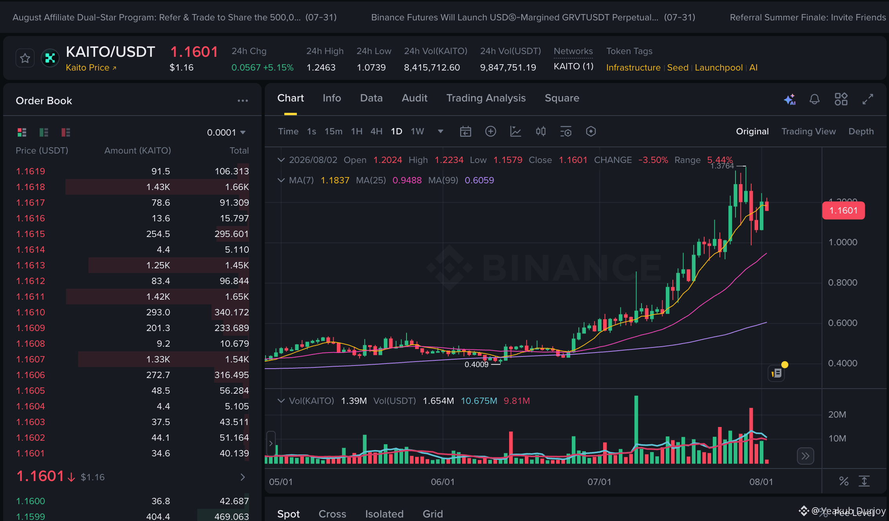The height and width of the screenshot is (521, 889).
Task: Select the 4H time interval
Action: tap(376, 131)
